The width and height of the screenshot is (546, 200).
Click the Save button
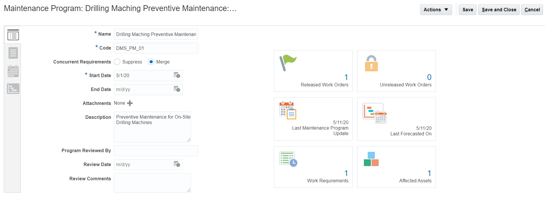467,10
